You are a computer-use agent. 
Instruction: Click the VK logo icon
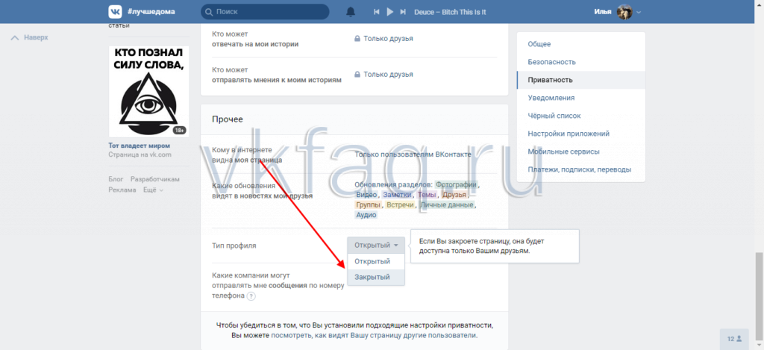click(x=116, y=11)
